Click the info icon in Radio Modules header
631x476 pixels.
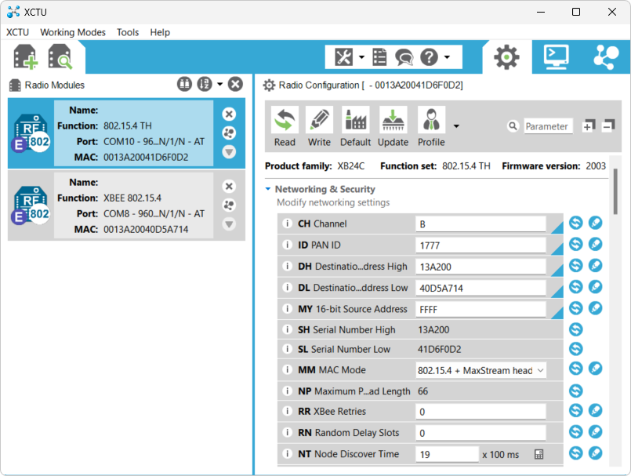(x=184, y=84)
